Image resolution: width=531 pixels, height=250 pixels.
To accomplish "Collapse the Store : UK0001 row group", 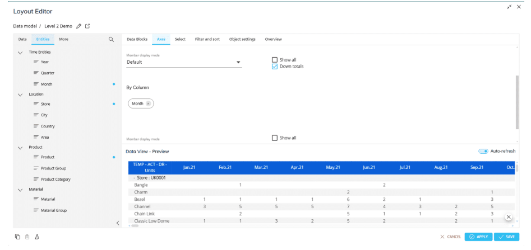I will [x=135, y=178].
